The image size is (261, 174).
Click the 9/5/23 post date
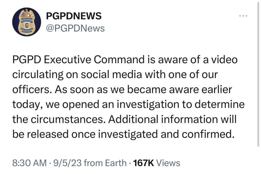[x=67, y=163]
